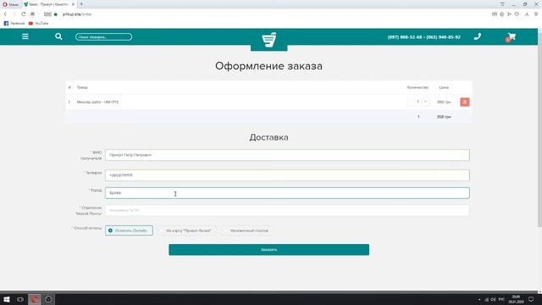Click the Opera icon on the taskbar
This screenshot has width=542, height=305.
coord(34,299)
